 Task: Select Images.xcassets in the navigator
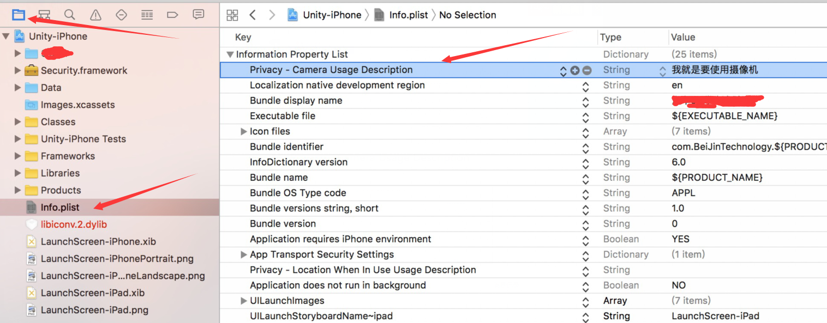tap(77, 105)
